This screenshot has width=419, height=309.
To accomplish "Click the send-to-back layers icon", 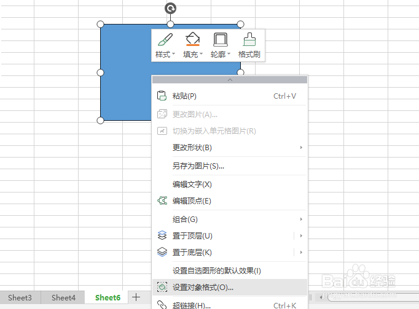I will pyautogui.click(x=162, y=252).
